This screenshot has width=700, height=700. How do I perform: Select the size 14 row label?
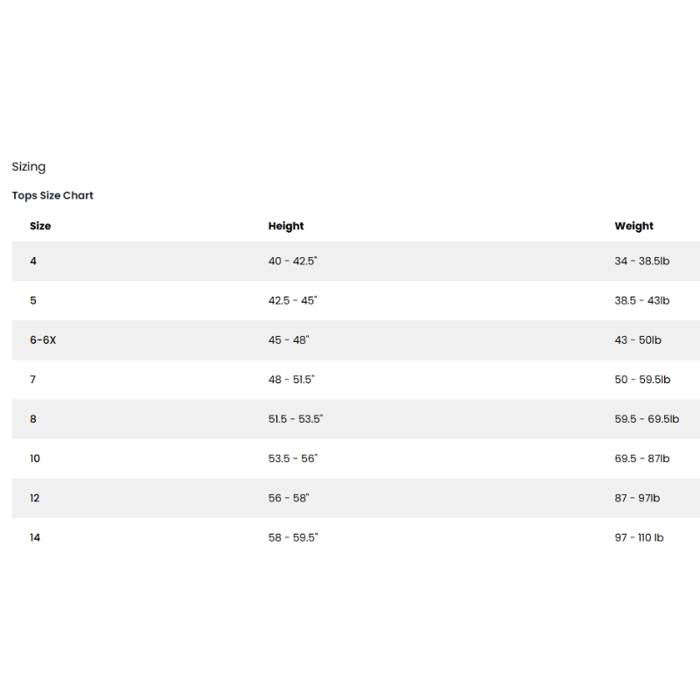pyautogui.click(x=35, y=537)
